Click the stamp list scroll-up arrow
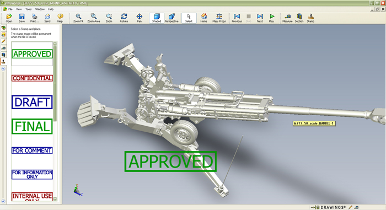 pyautogui.click(x=55, y=44)
